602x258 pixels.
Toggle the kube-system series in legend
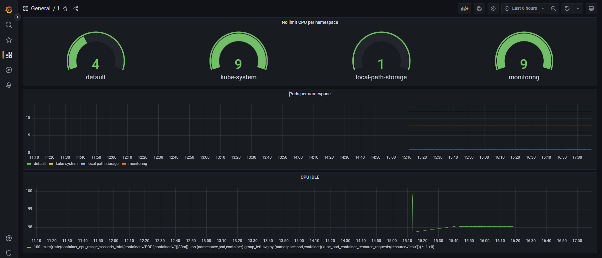point(66,164)
